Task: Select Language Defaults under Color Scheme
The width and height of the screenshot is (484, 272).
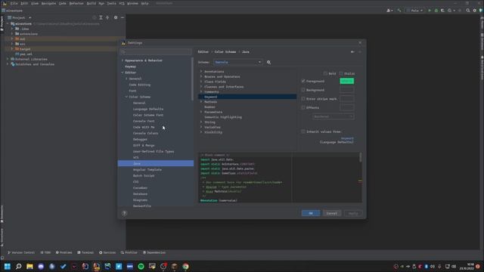Action: pos(148,109)
